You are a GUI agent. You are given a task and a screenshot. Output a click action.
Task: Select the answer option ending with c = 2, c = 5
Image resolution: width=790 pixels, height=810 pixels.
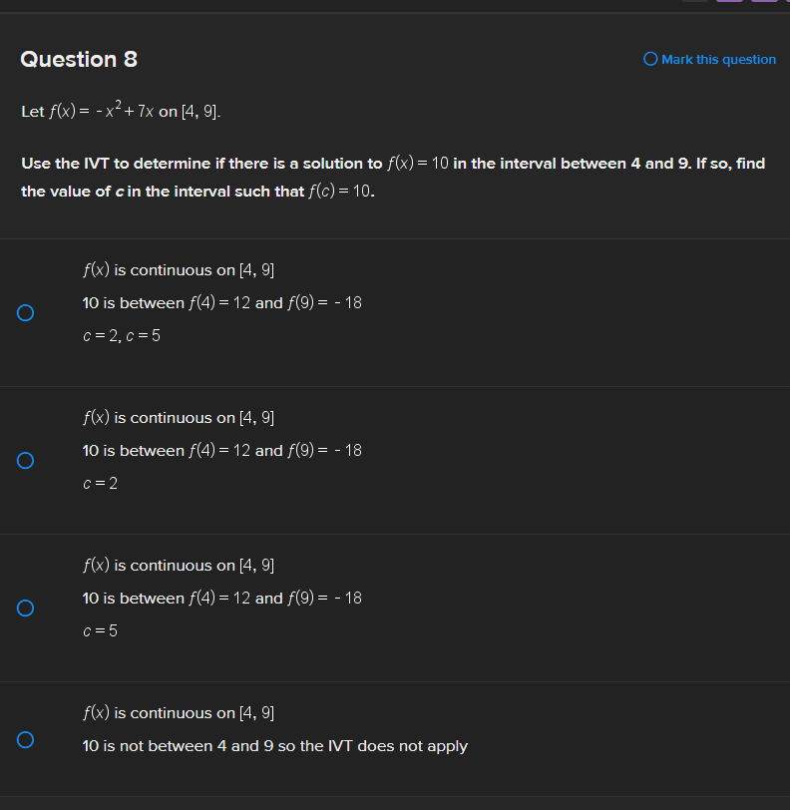click(x=25, y=312)
